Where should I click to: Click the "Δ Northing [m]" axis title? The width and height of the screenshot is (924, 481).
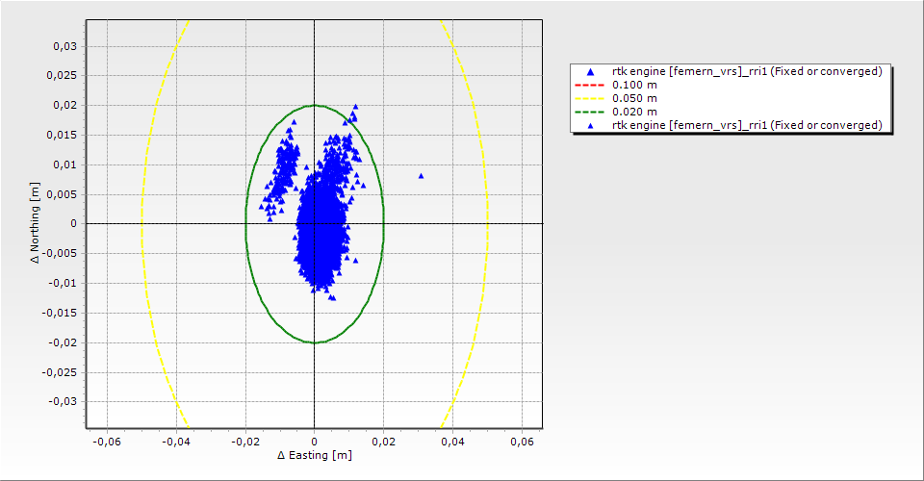(35, 224)
